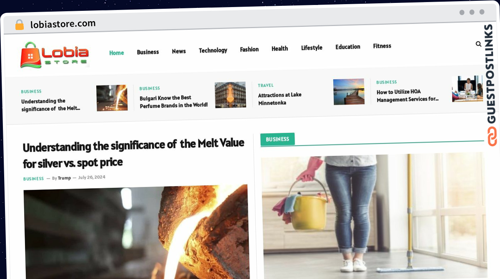
Task: Click the Guestpostlinks chain link icon
Action: pos(492,137)
